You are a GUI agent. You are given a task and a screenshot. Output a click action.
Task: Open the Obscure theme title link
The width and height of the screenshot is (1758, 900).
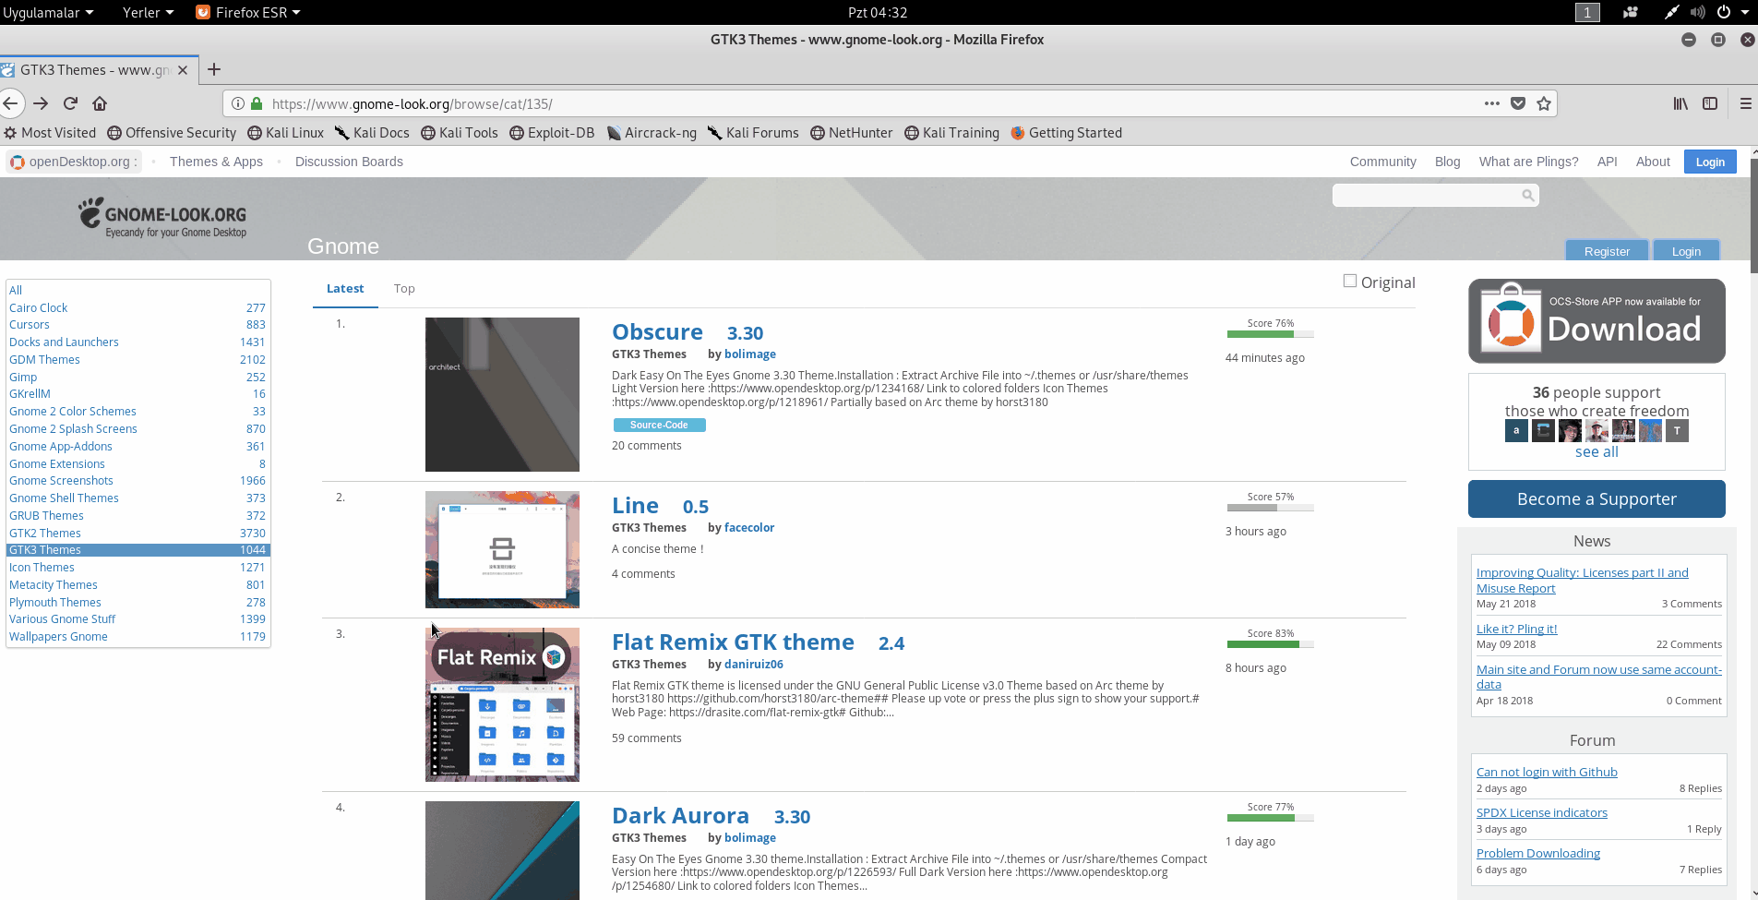(x=657, y=331)
